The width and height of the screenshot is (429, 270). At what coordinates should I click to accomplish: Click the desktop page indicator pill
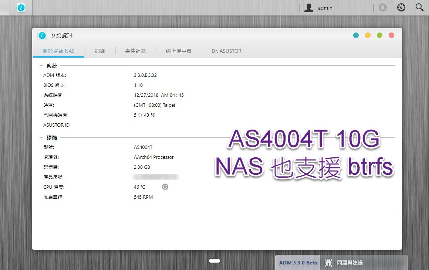pos(214,261)
